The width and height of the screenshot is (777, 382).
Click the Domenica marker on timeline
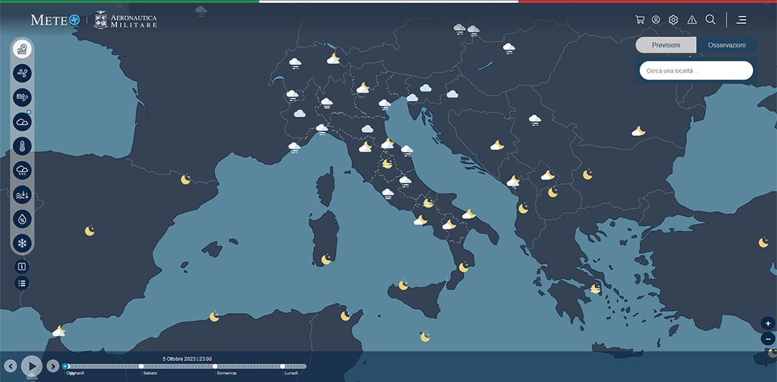(216, 365)
